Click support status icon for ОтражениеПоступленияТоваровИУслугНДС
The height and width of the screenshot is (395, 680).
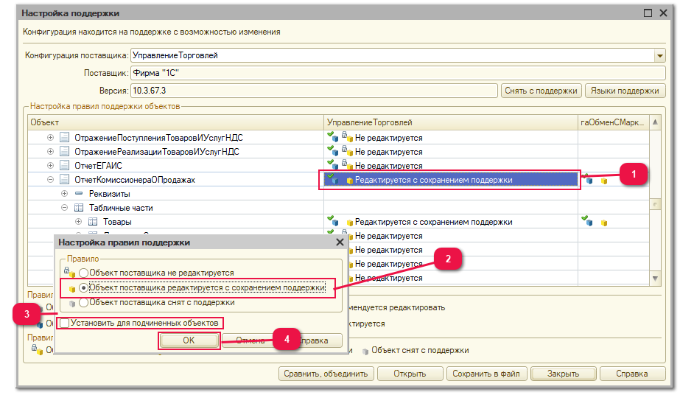(x=332, y=136)
